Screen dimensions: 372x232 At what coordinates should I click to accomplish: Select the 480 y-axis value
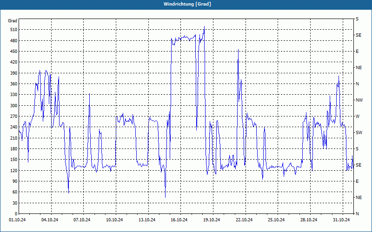pos(14,41)
